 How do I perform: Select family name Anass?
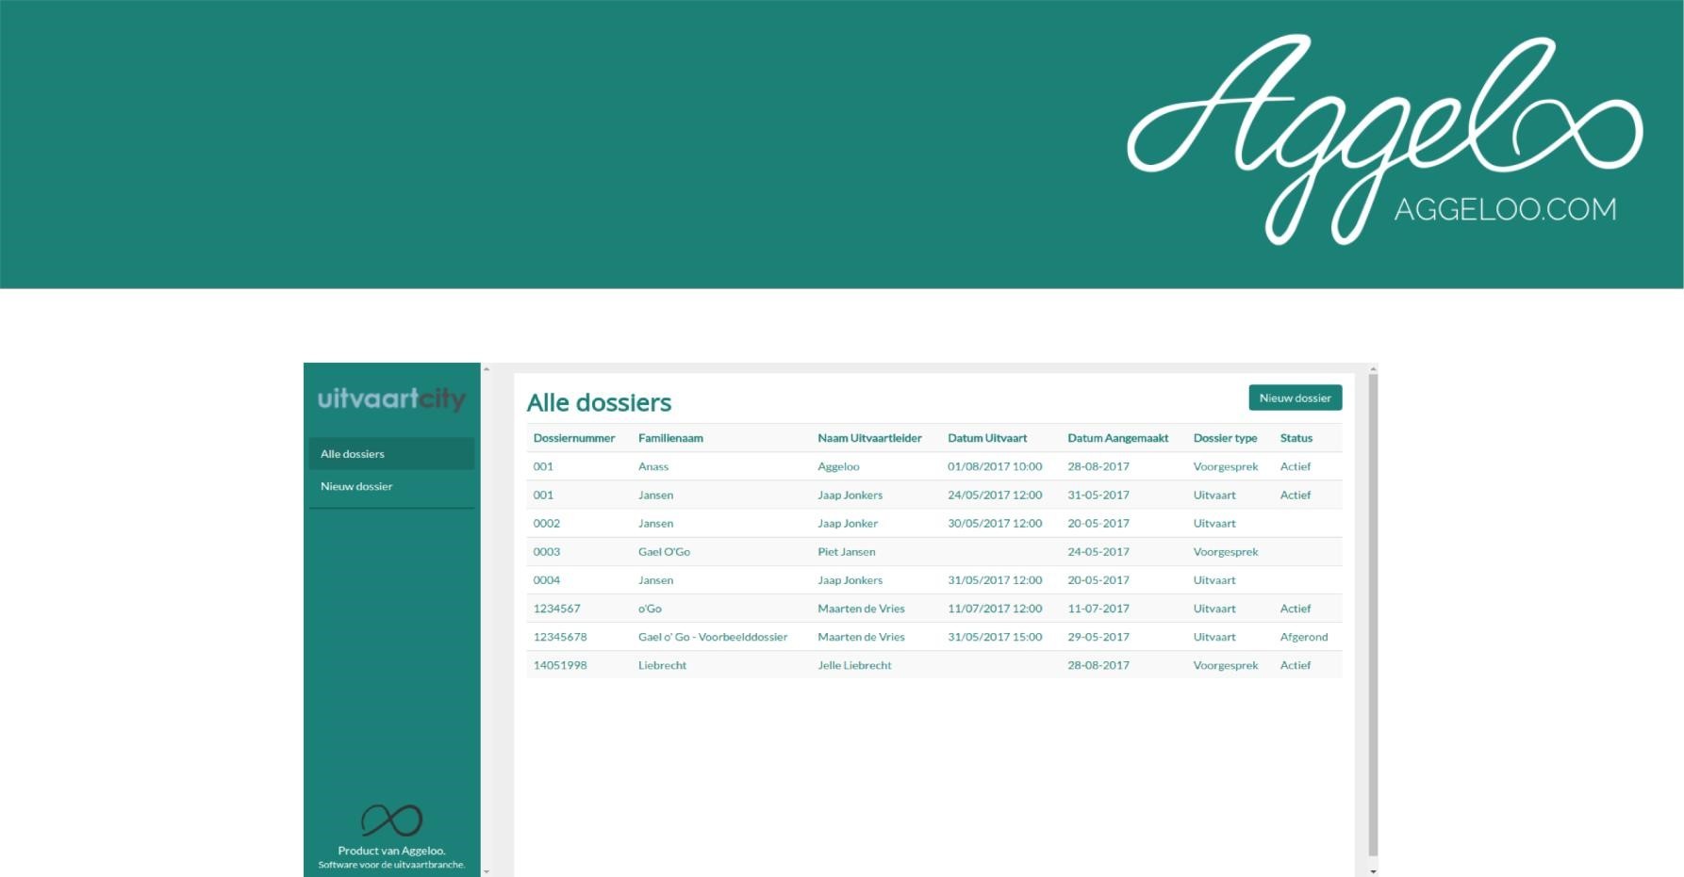[652, 466]
